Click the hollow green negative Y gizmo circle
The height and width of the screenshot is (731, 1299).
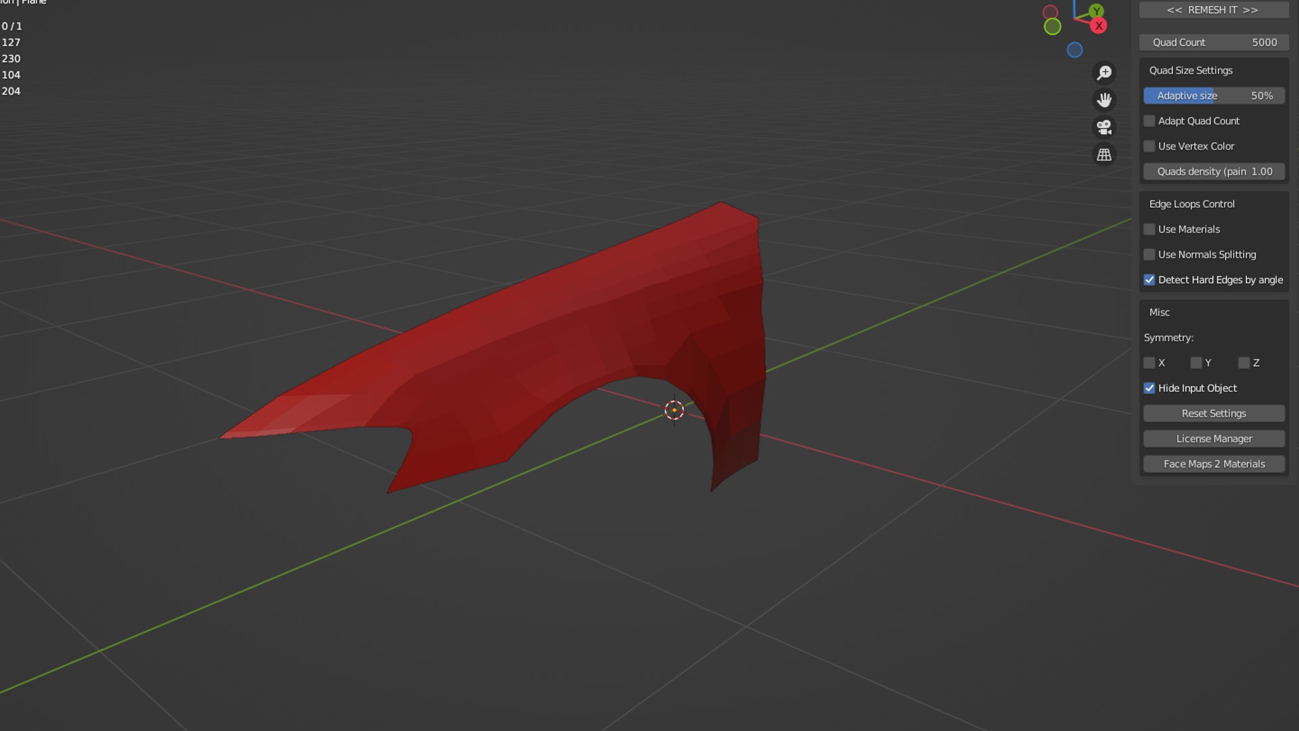click(1052, 27)
